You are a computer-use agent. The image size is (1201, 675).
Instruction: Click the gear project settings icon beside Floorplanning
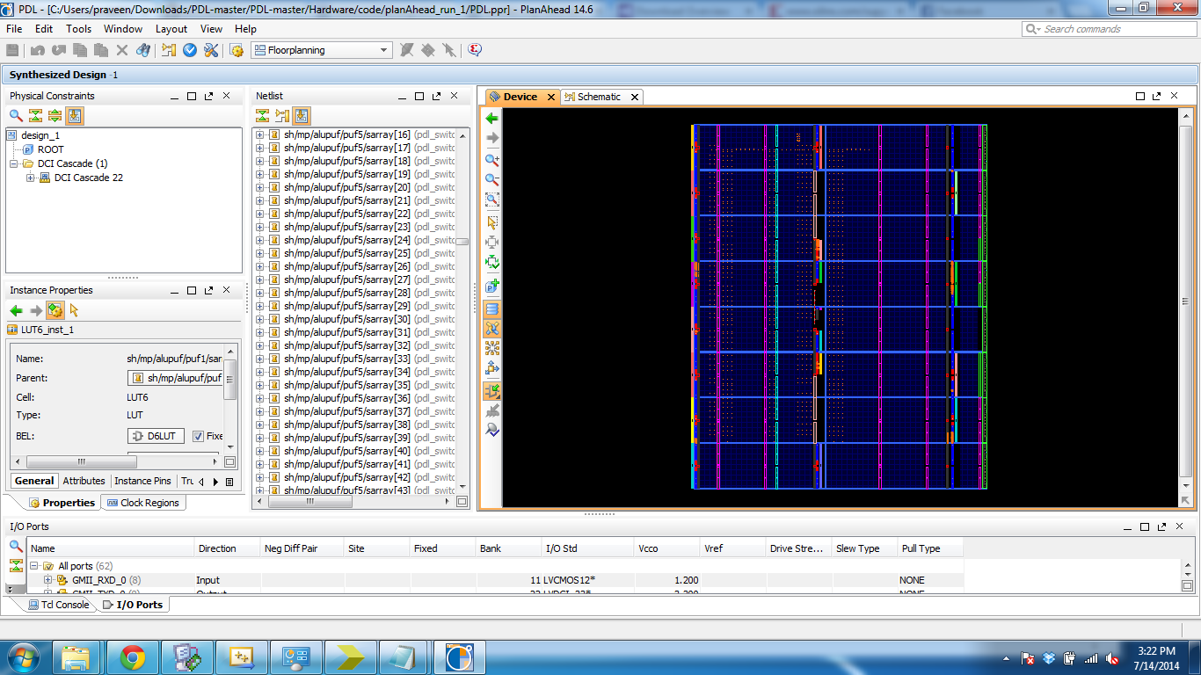pos(237,50)
